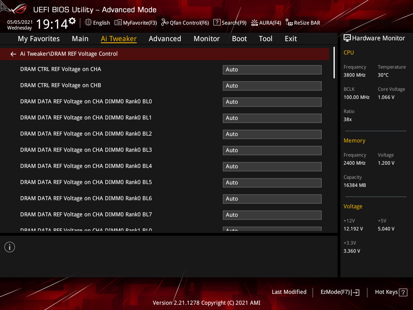
Task: Click the CPU frequency 3800 MHz value
Action: (354, 75)
